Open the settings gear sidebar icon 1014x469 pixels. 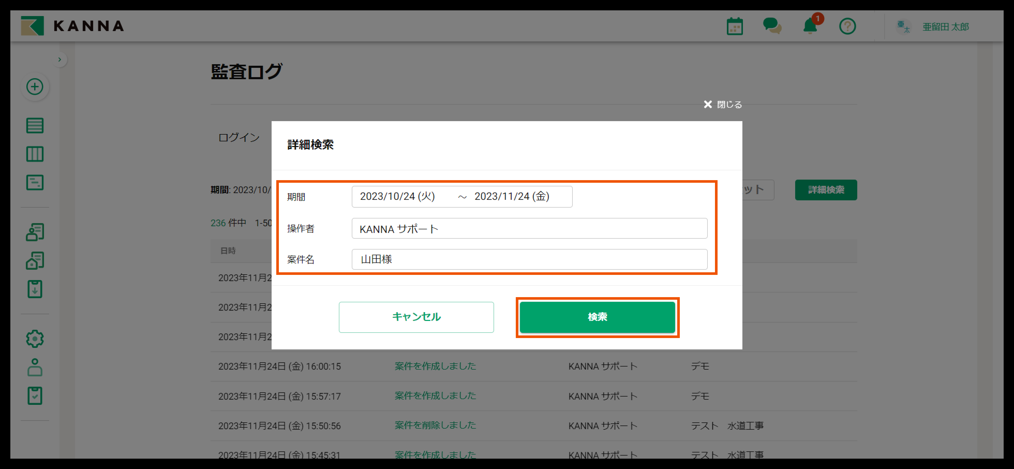tap(35, 339)
